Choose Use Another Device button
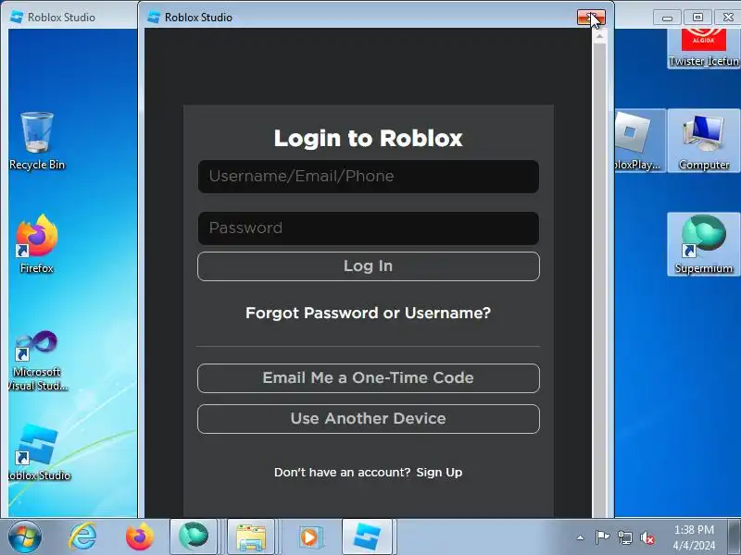 coord(368,419)
